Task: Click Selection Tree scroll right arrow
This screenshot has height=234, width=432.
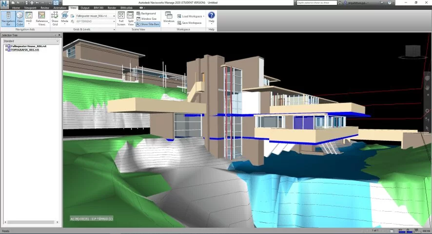Action: coord(58,222)
